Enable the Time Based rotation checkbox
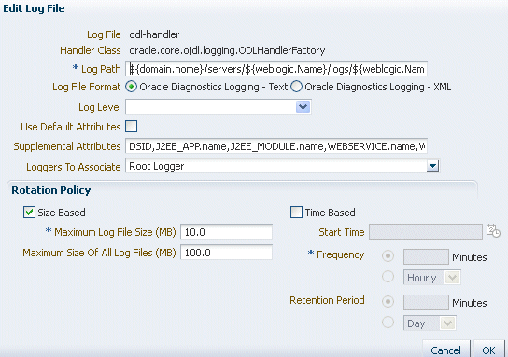This screenshot has height=357, width=508. click(296, 213)
